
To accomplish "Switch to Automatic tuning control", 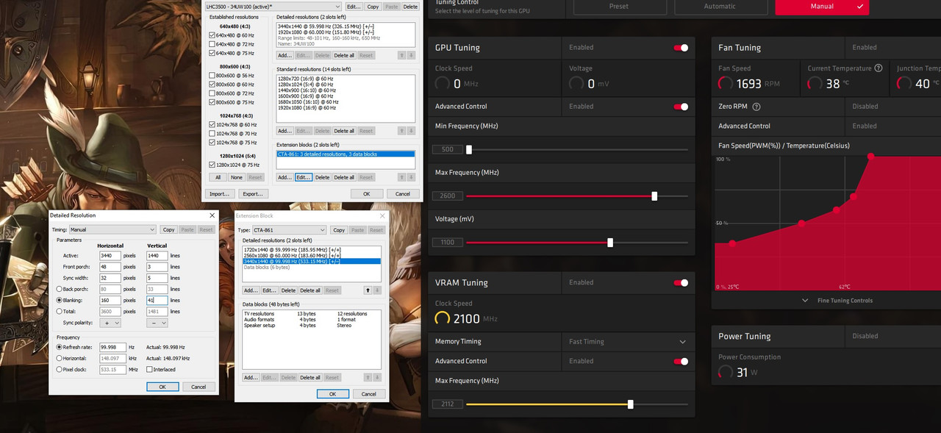I will [719, 7].
